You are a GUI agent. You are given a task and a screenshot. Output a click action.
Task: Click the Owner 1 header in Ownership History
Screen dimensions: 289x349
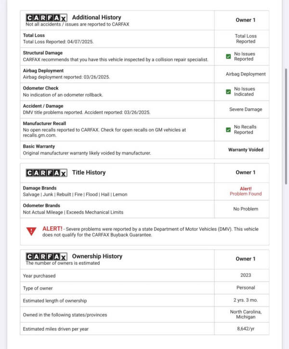tap(246, 259)
